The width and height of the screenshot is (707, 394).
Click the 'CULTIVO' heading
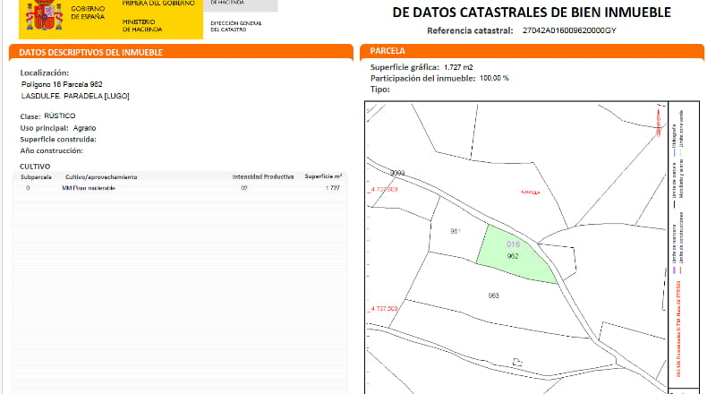(35, 167)
